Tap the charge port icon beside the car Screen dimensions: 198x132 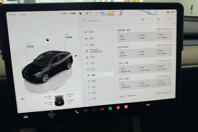coord(76,56)
